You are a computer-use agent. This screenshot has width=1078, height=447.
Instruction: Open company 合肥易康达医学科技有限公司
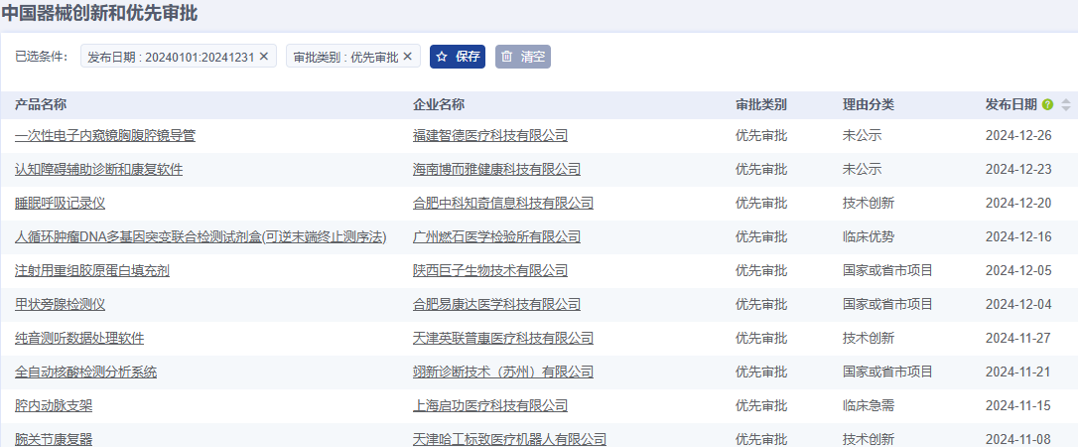point(497,304)
